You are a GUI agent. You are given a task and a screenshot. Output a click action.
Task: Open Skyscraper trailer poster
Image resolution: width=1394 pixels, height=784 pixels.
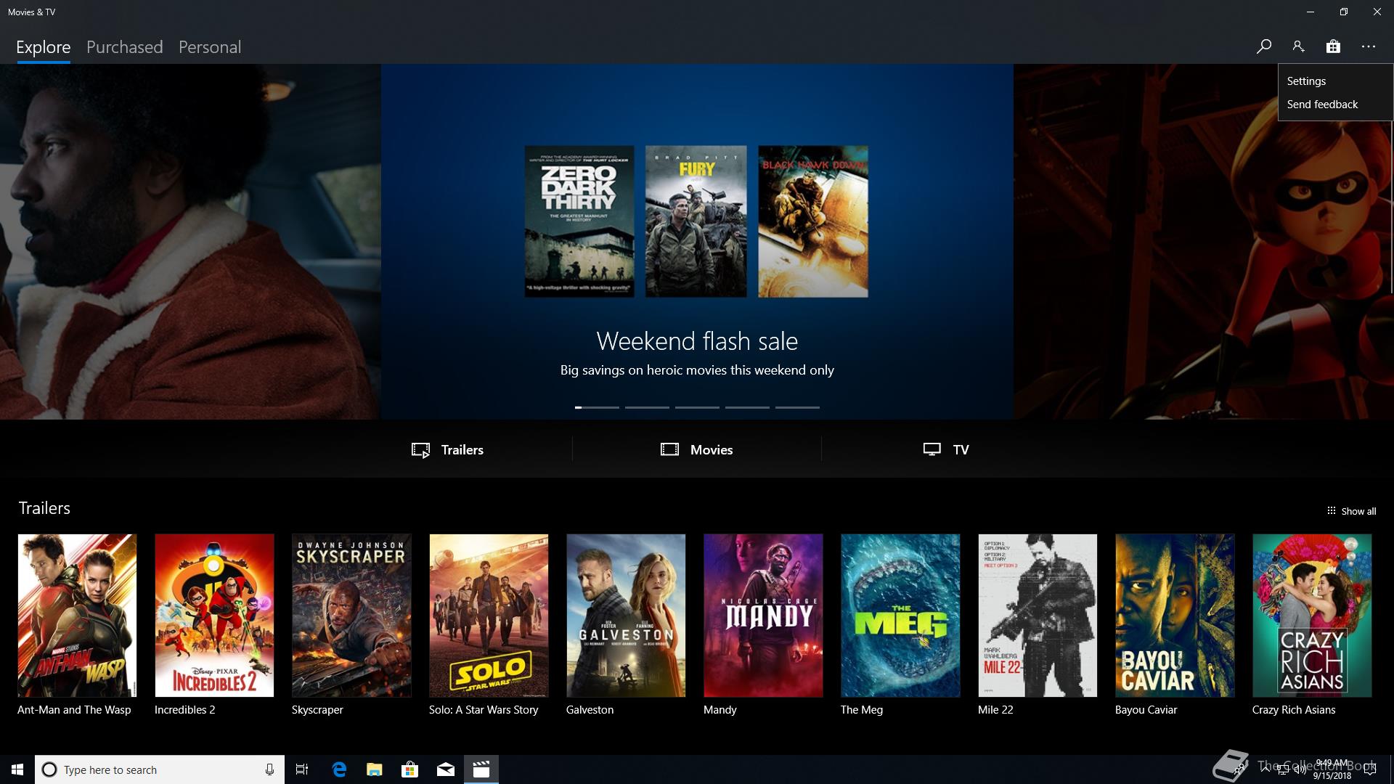pyautogui.click(x=351, y=616)
